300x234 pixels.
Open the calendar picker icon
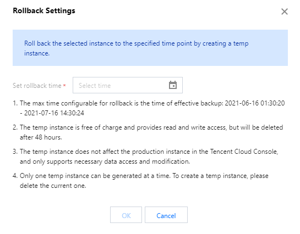click(x=173, y=85)
